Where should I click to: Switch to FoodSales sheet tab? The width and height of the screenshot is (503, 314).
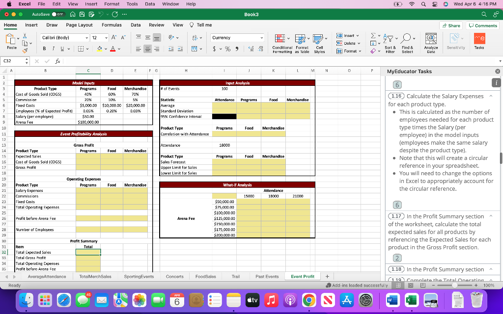click(206, 277)
